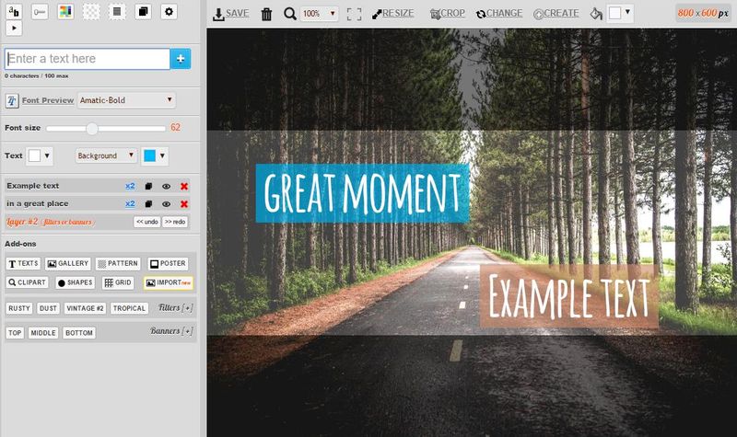The width and height of the screenshot is (737, 437).
Task: Open the Text color dropdown arrow
Action: pos(47,155)
